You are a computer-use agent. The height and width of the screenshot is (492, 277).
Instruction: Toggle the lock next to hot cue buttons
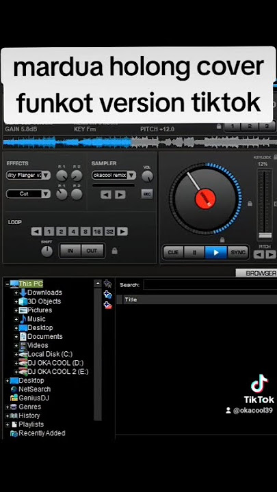219,126
